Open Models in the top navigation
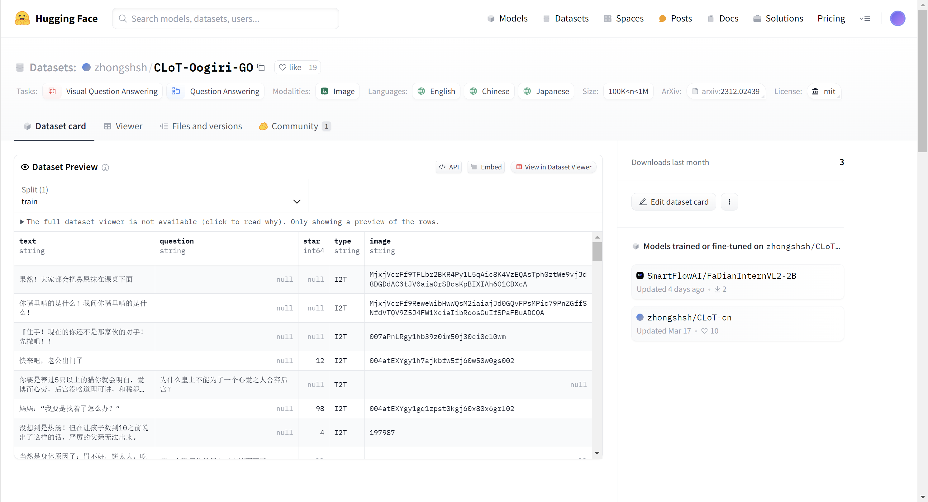 click(x=507, y=18)
